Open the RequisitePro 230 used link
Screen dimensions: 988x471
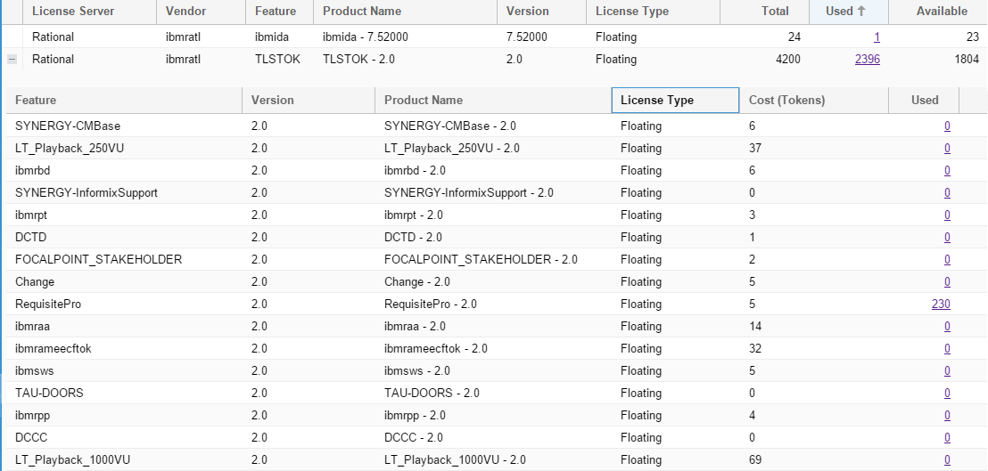(940, 305)
